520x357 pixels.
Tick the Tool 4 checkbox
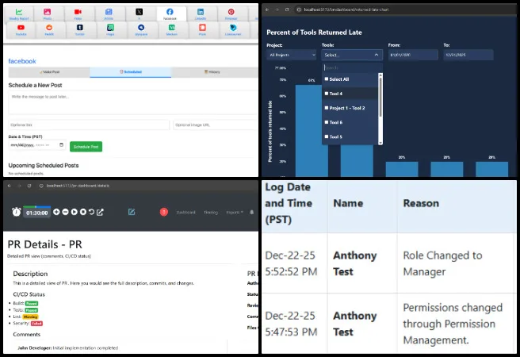coord(326,94)
